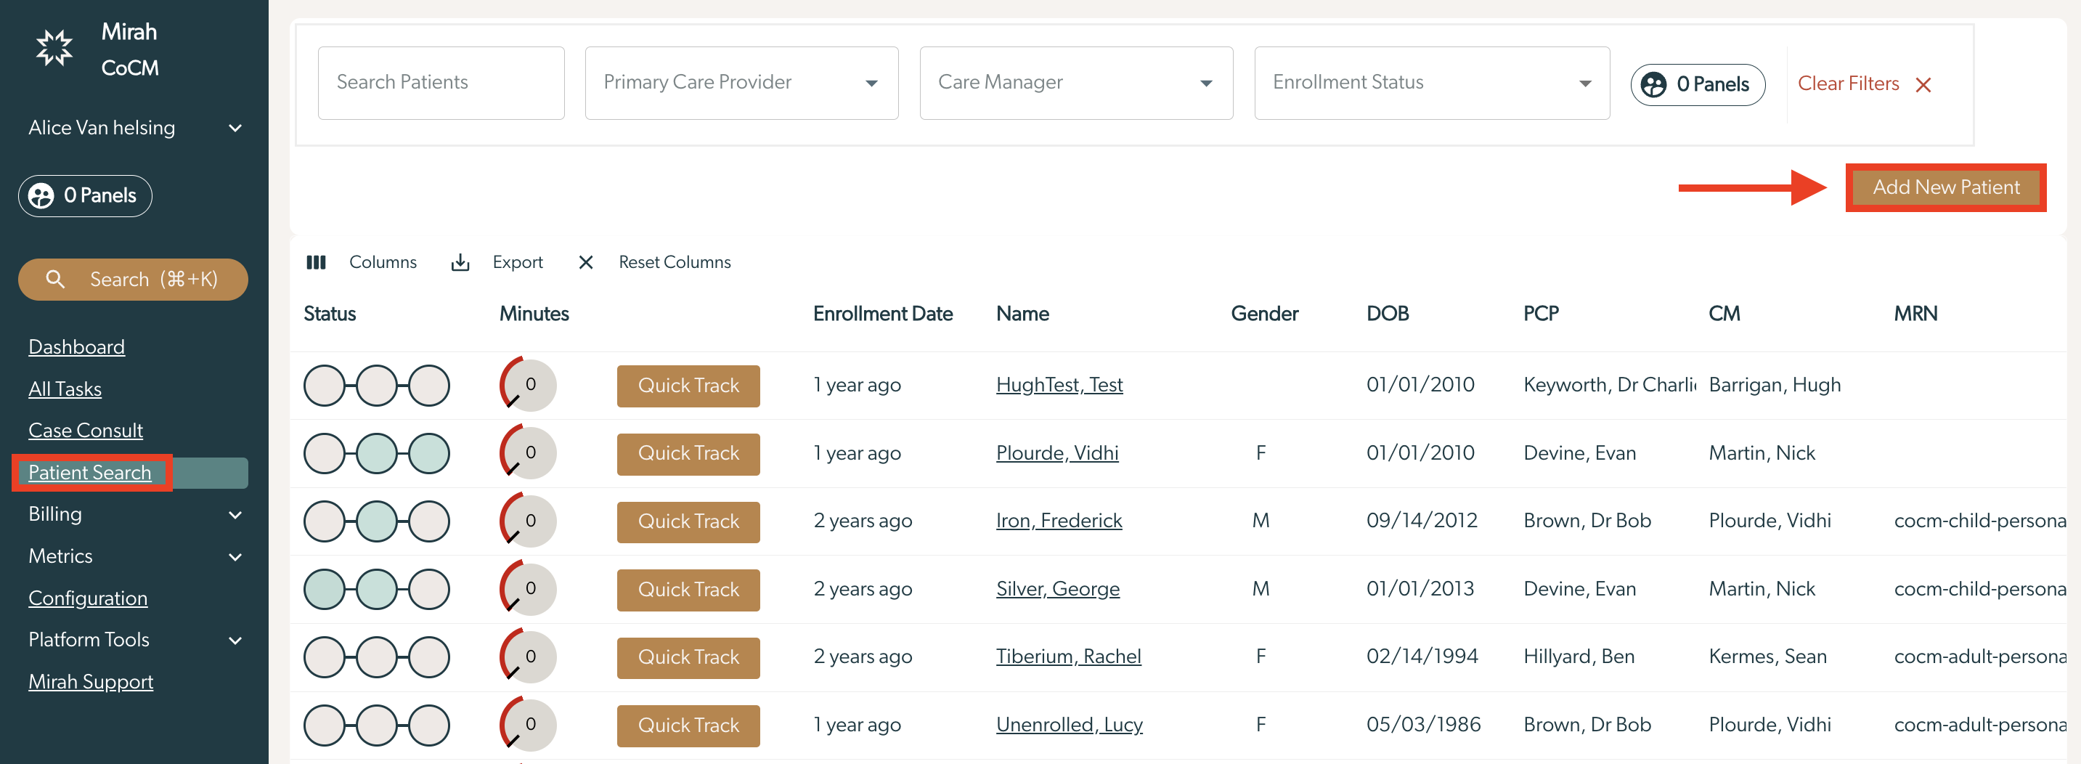2081x764 pixels.
Task: Open Configuration page
Action: (x=88, y=598)
